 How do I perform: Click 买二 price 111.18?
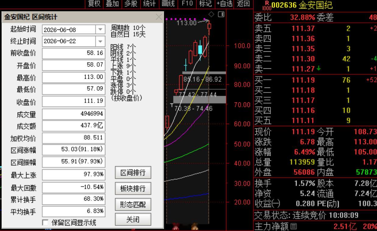303,90
